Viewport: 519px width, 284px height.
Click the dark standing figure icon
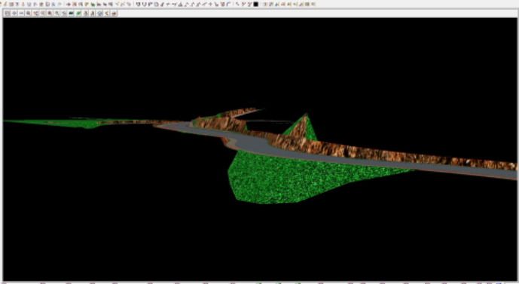[93, 14]
